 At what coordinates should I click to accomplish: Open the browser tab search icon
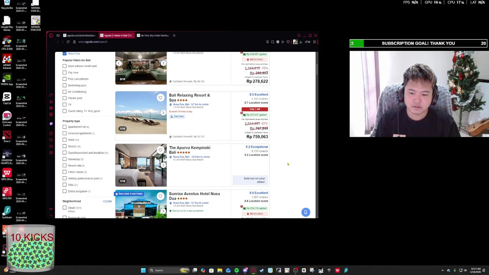coord(299,36)
